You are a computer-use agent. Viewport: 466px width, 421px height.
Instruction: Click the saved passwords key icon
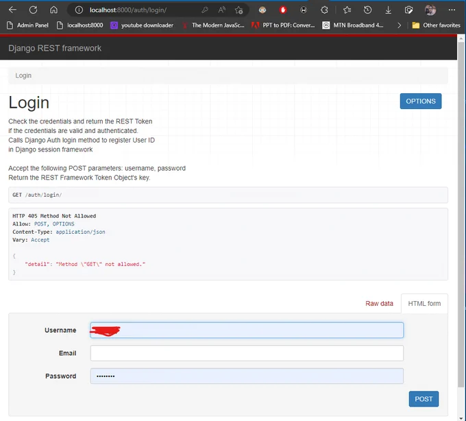point(204,10)
